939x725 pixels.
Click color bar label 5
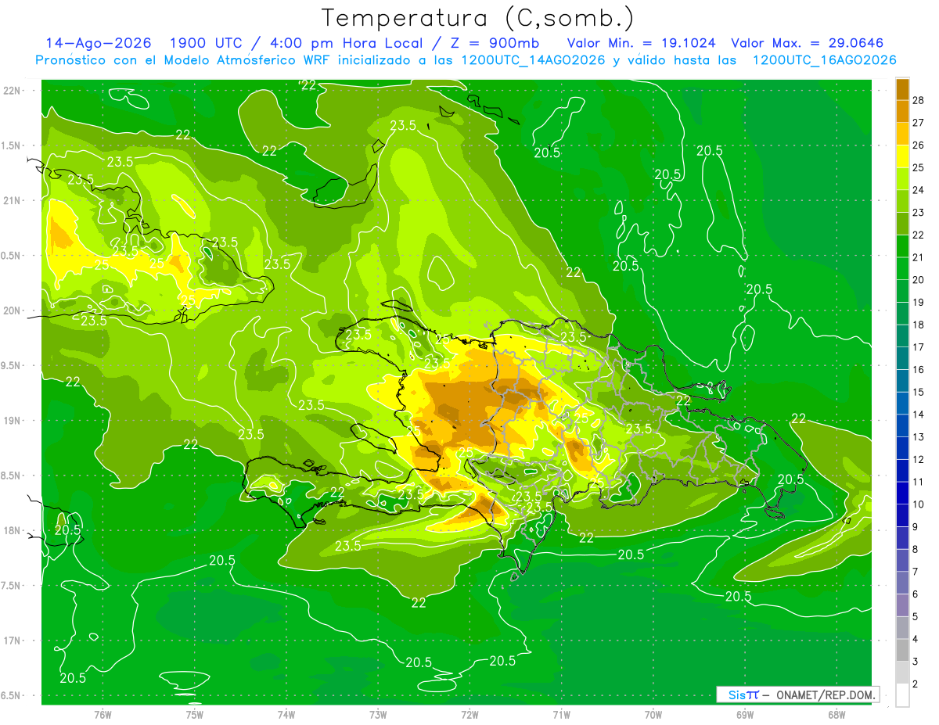pos(916,617)
